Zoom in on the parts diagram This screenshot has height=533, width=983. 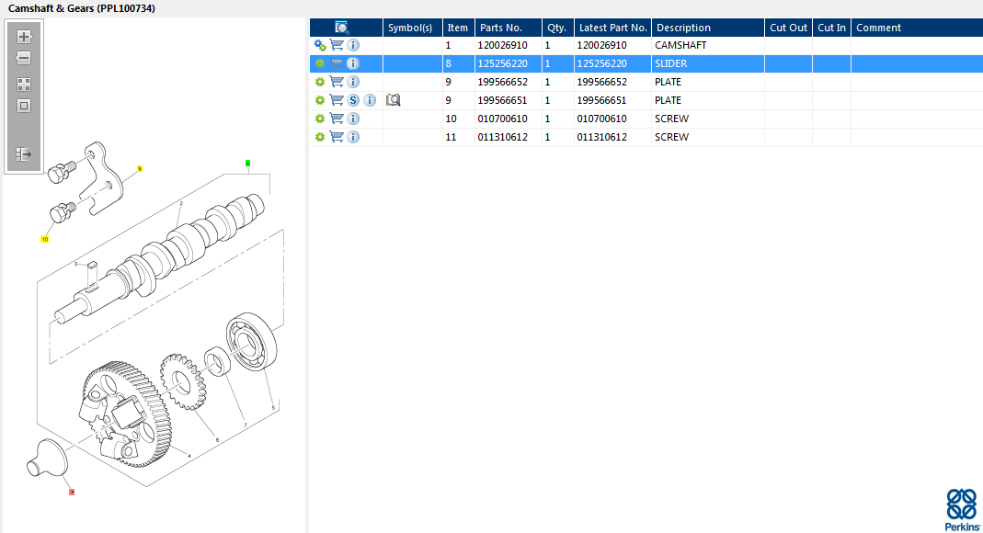click(x=24, y=38)
